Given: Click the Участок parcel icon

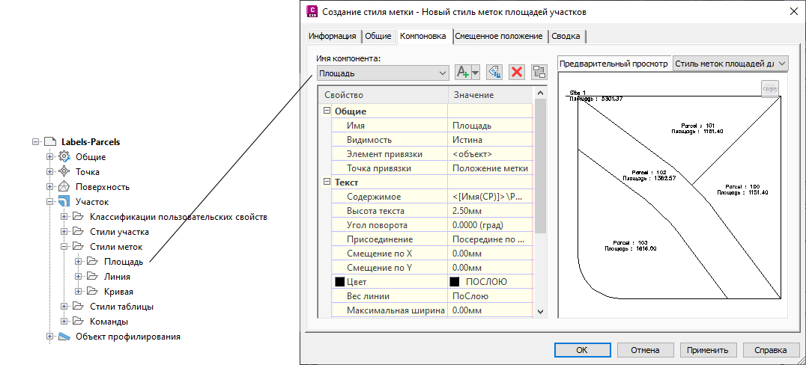Looking at the screenshot, I should coord(64,202).
